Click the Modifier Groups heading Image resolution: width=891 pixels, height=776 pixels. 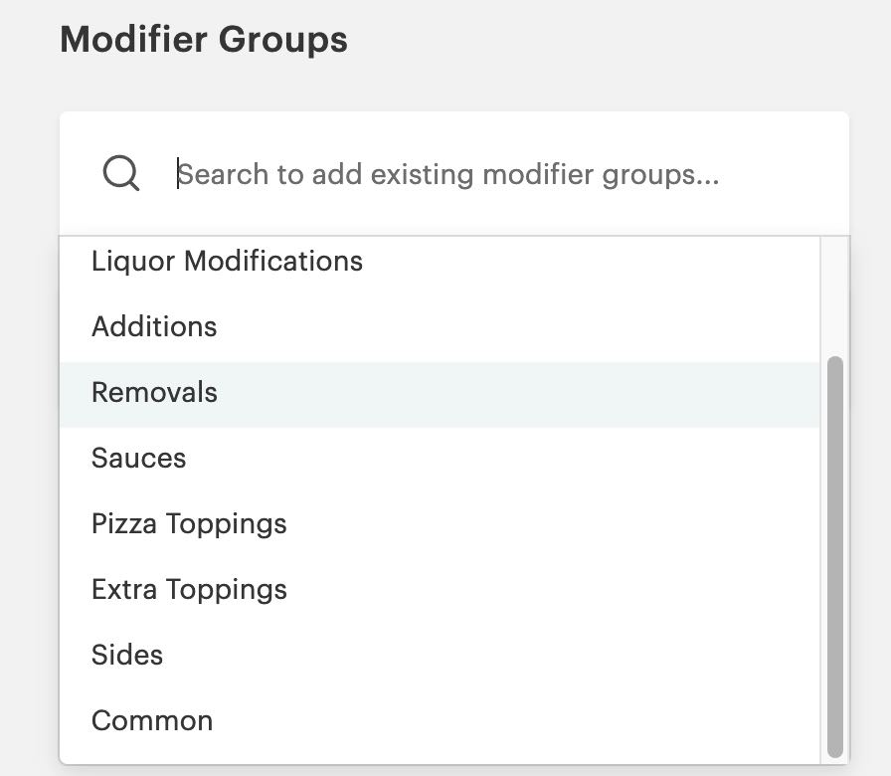[x=204, y=39]
